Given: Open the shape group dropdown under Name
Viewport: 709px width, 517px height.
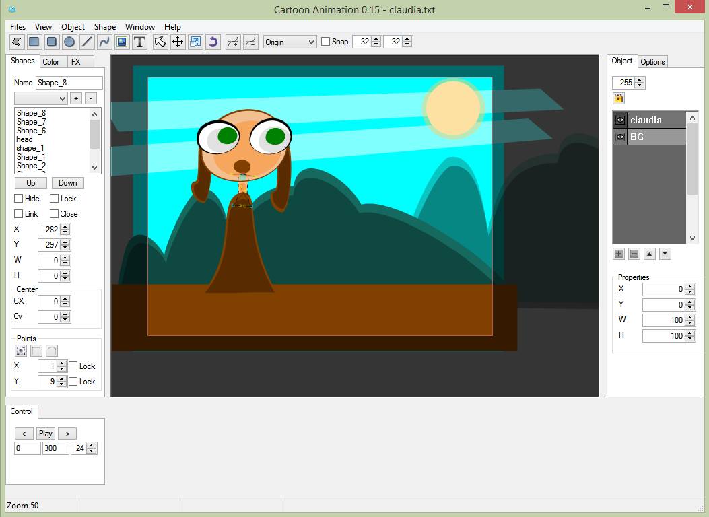Looking at the screenshot, I should [40, 98].
